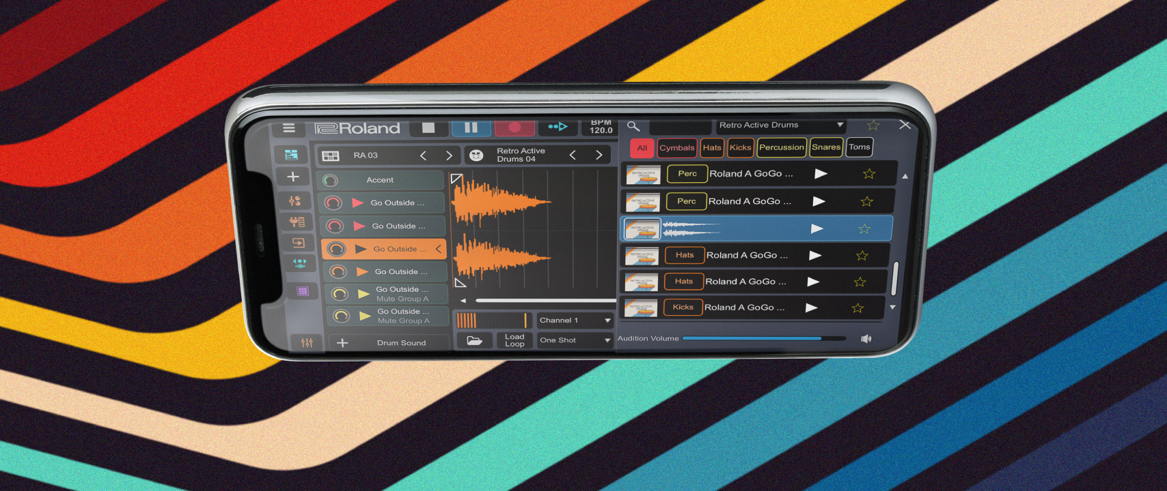The image size is (1167, 491).
Task: Select the All filter tab
Action: coord(642,148)
